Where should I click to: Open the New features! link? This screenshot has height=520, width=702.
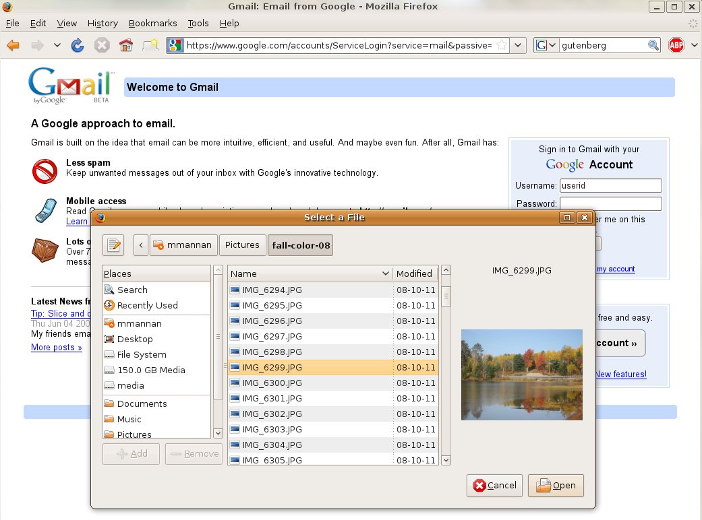[x=620, y=375]
